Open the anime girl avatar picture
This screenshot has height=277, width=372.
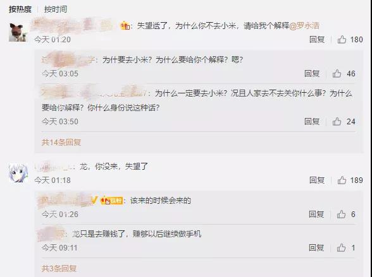click(x=18, y=173)
